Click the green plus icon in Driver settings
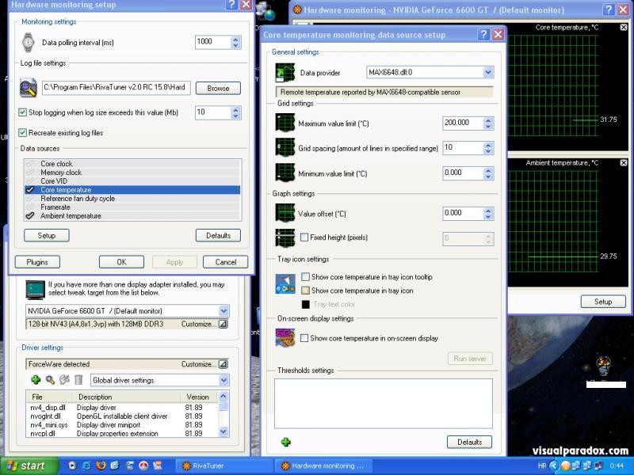 point(36,380)
